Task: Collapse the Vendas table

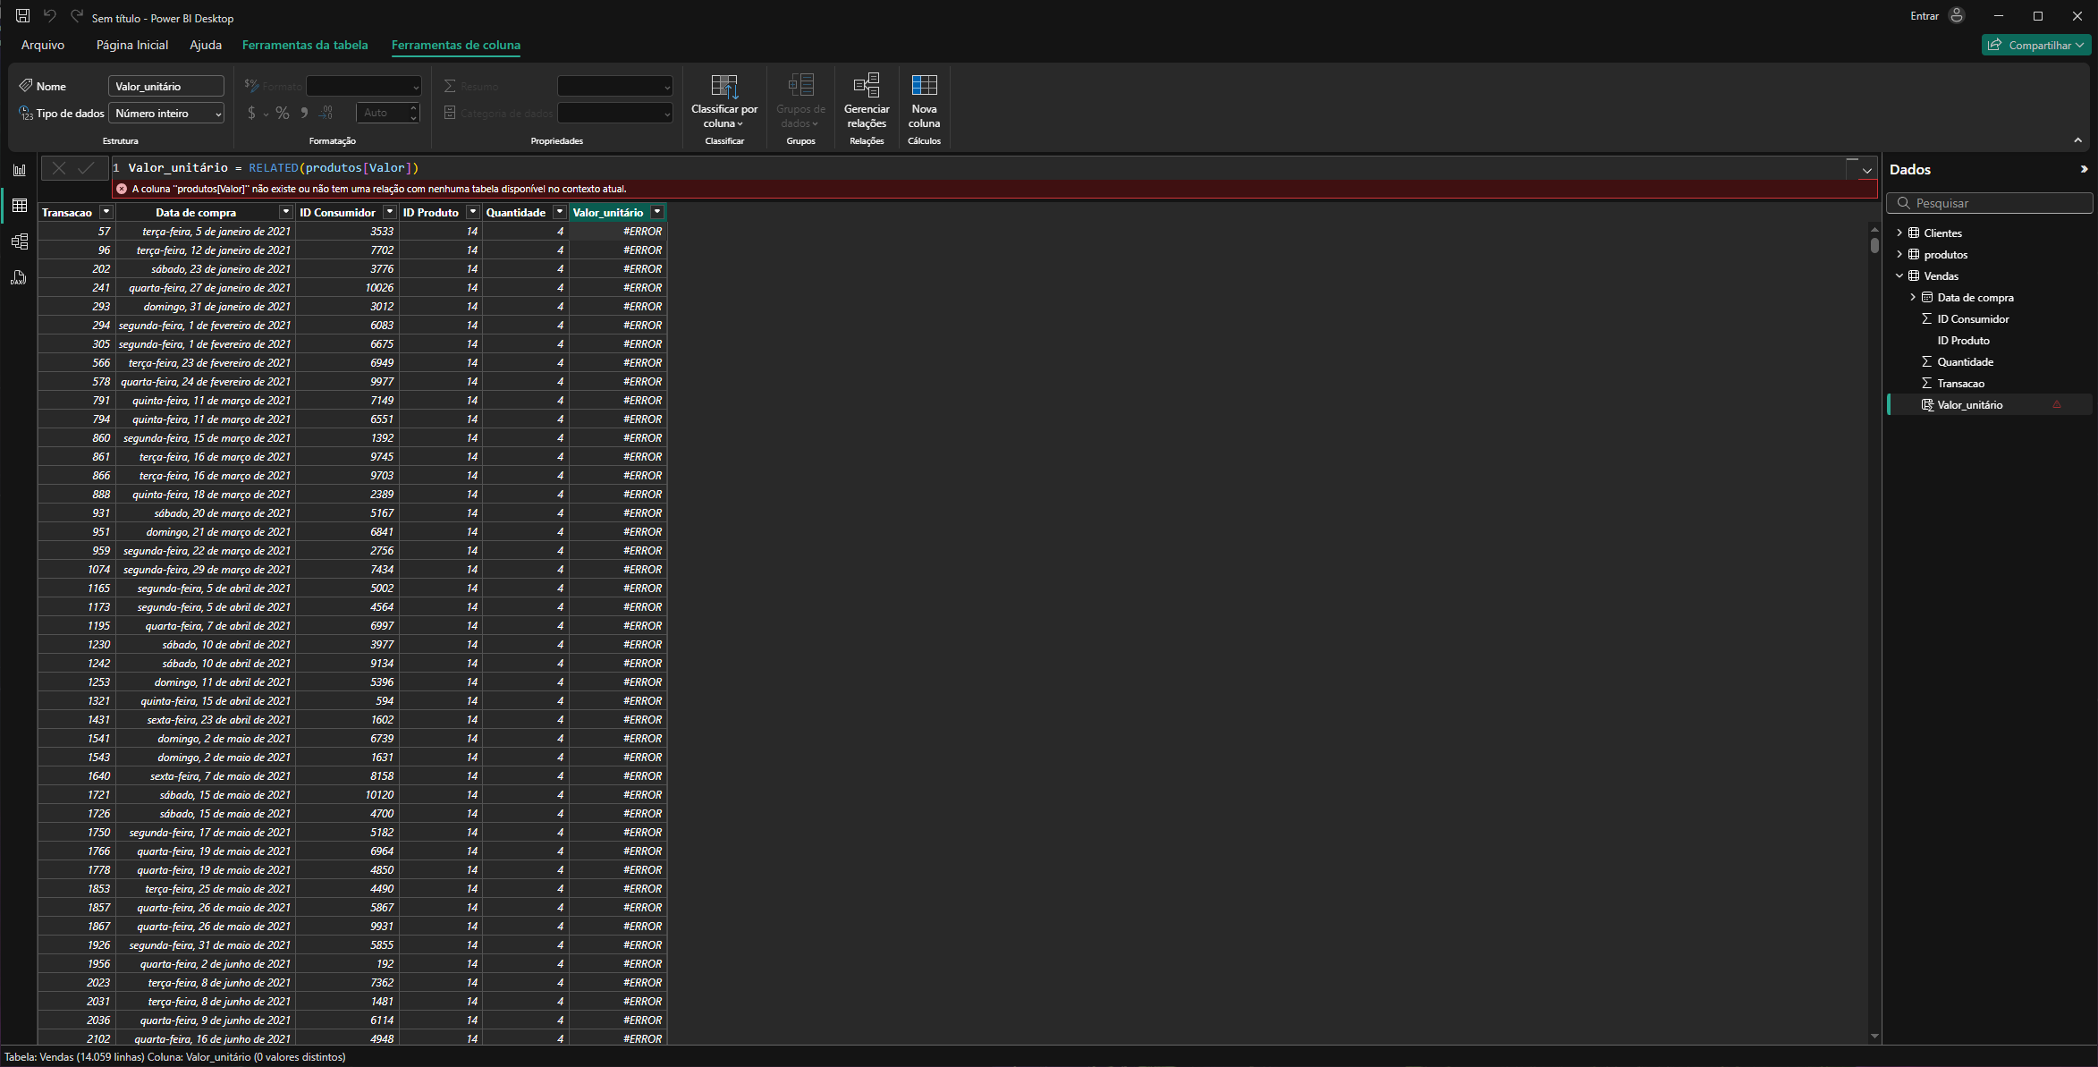Action: tap(1899, 275)
